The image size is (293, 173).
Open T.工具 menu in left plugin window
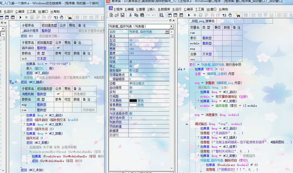(31, 12)
